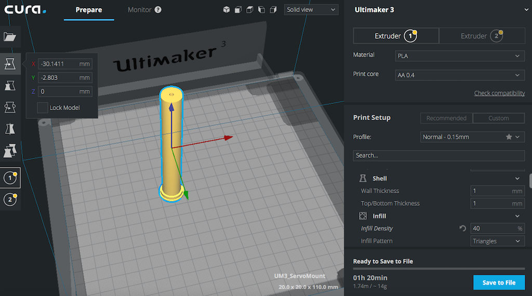Click the profile star icon
The height and width of the screenshot is (296, 532).
pos(509,137)
